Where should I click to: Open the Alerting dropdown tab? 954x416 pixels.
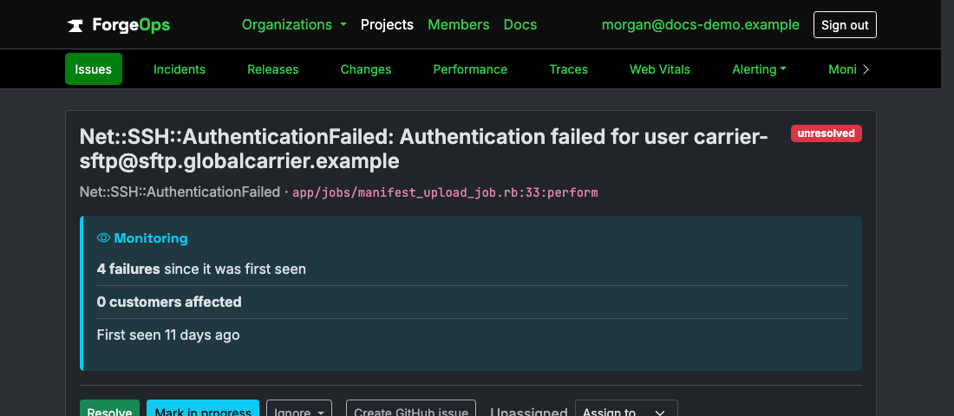pyautogui.click(x=759, y=69)
